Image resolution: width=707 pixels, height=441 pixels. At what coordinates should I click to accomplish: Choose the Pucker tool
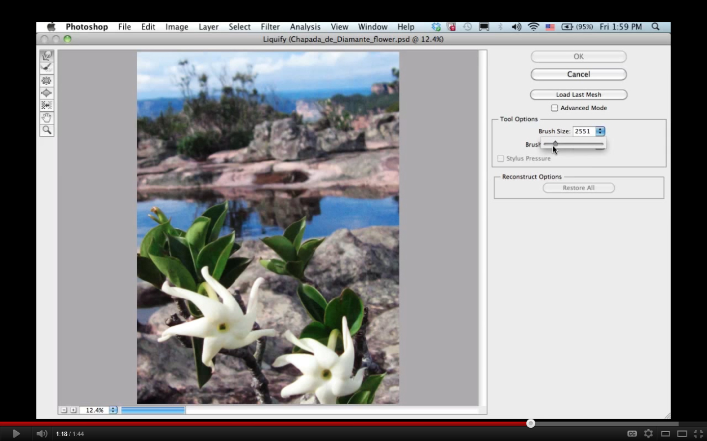[47, 81]
